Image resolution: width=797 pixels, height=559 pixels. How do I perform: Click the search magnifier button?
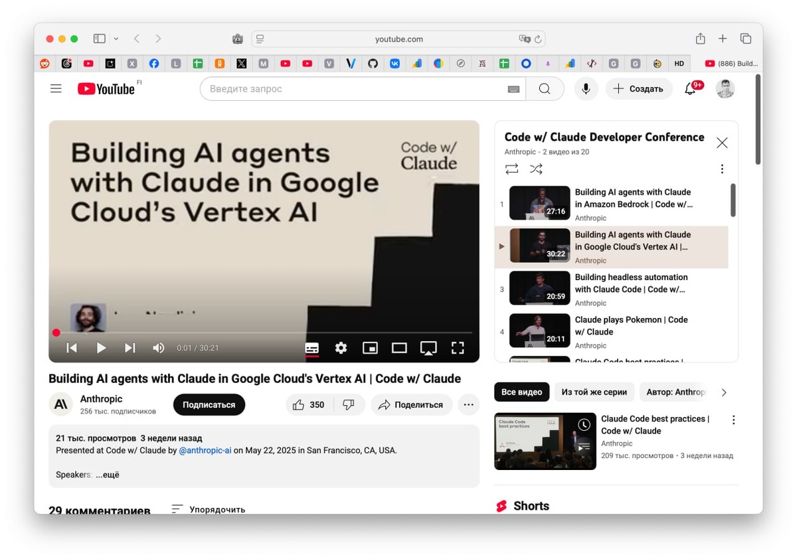545,89
